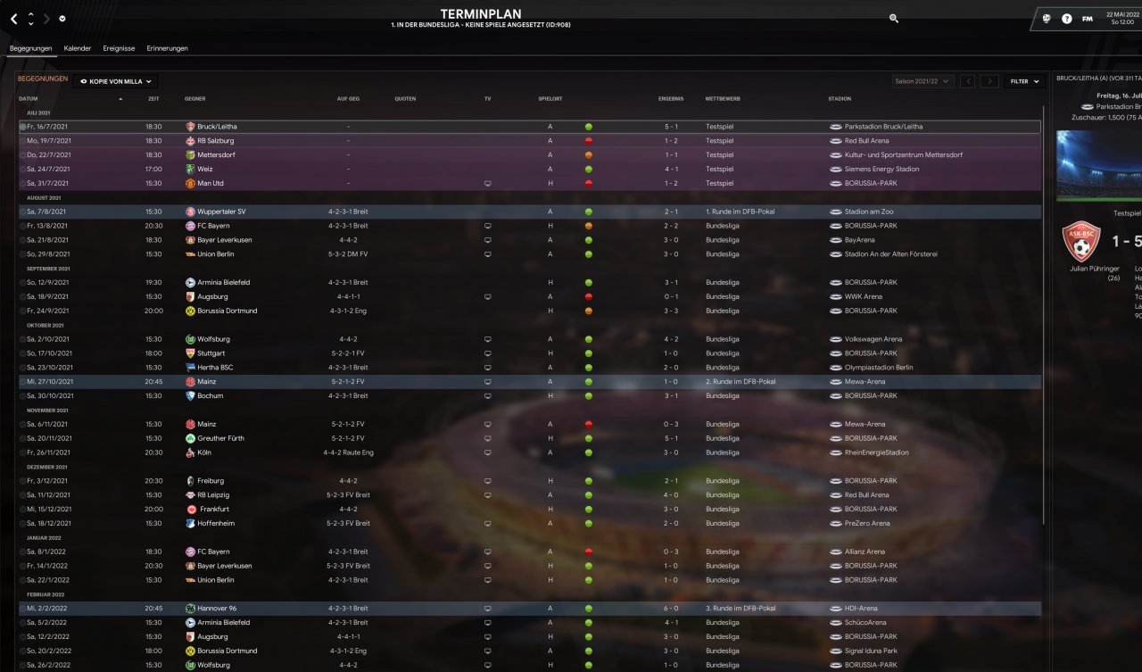1142x672 pixels.
Task: Select the row circle for Sa, 7/8/2021
Action: coord(22,212)
